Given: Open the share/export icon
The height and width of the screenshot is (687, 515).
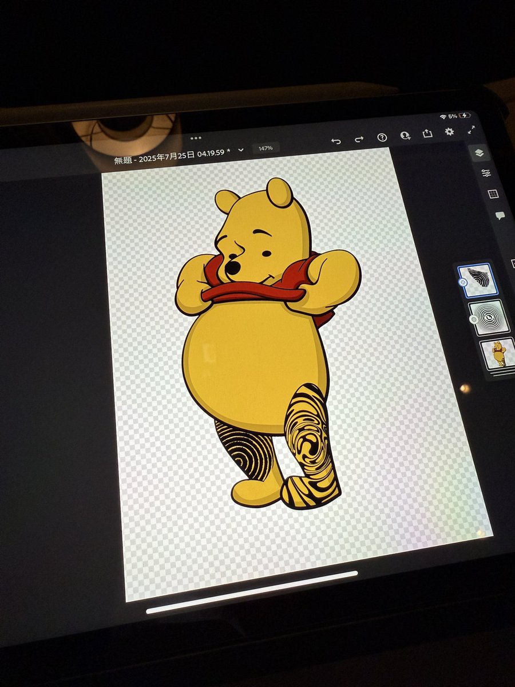Looking at the screenshot, I should click(x=427, y=133).
